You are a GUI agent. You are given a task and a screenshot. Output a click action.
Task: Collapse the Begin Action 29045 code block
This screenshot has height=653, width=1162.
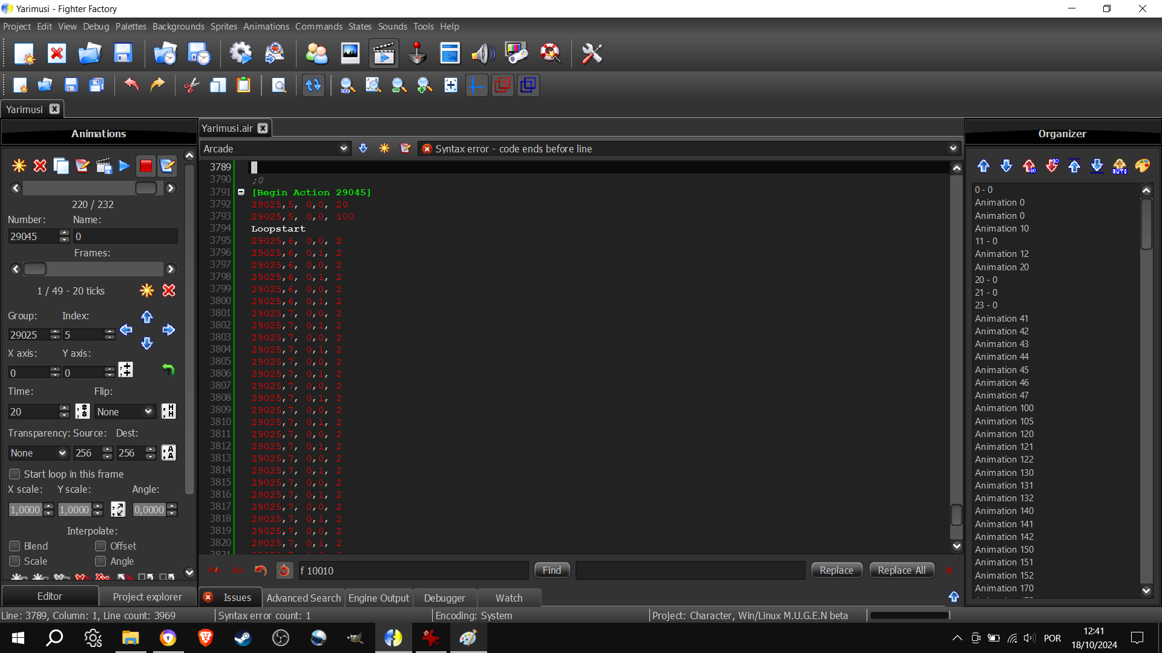pos(241,192)
